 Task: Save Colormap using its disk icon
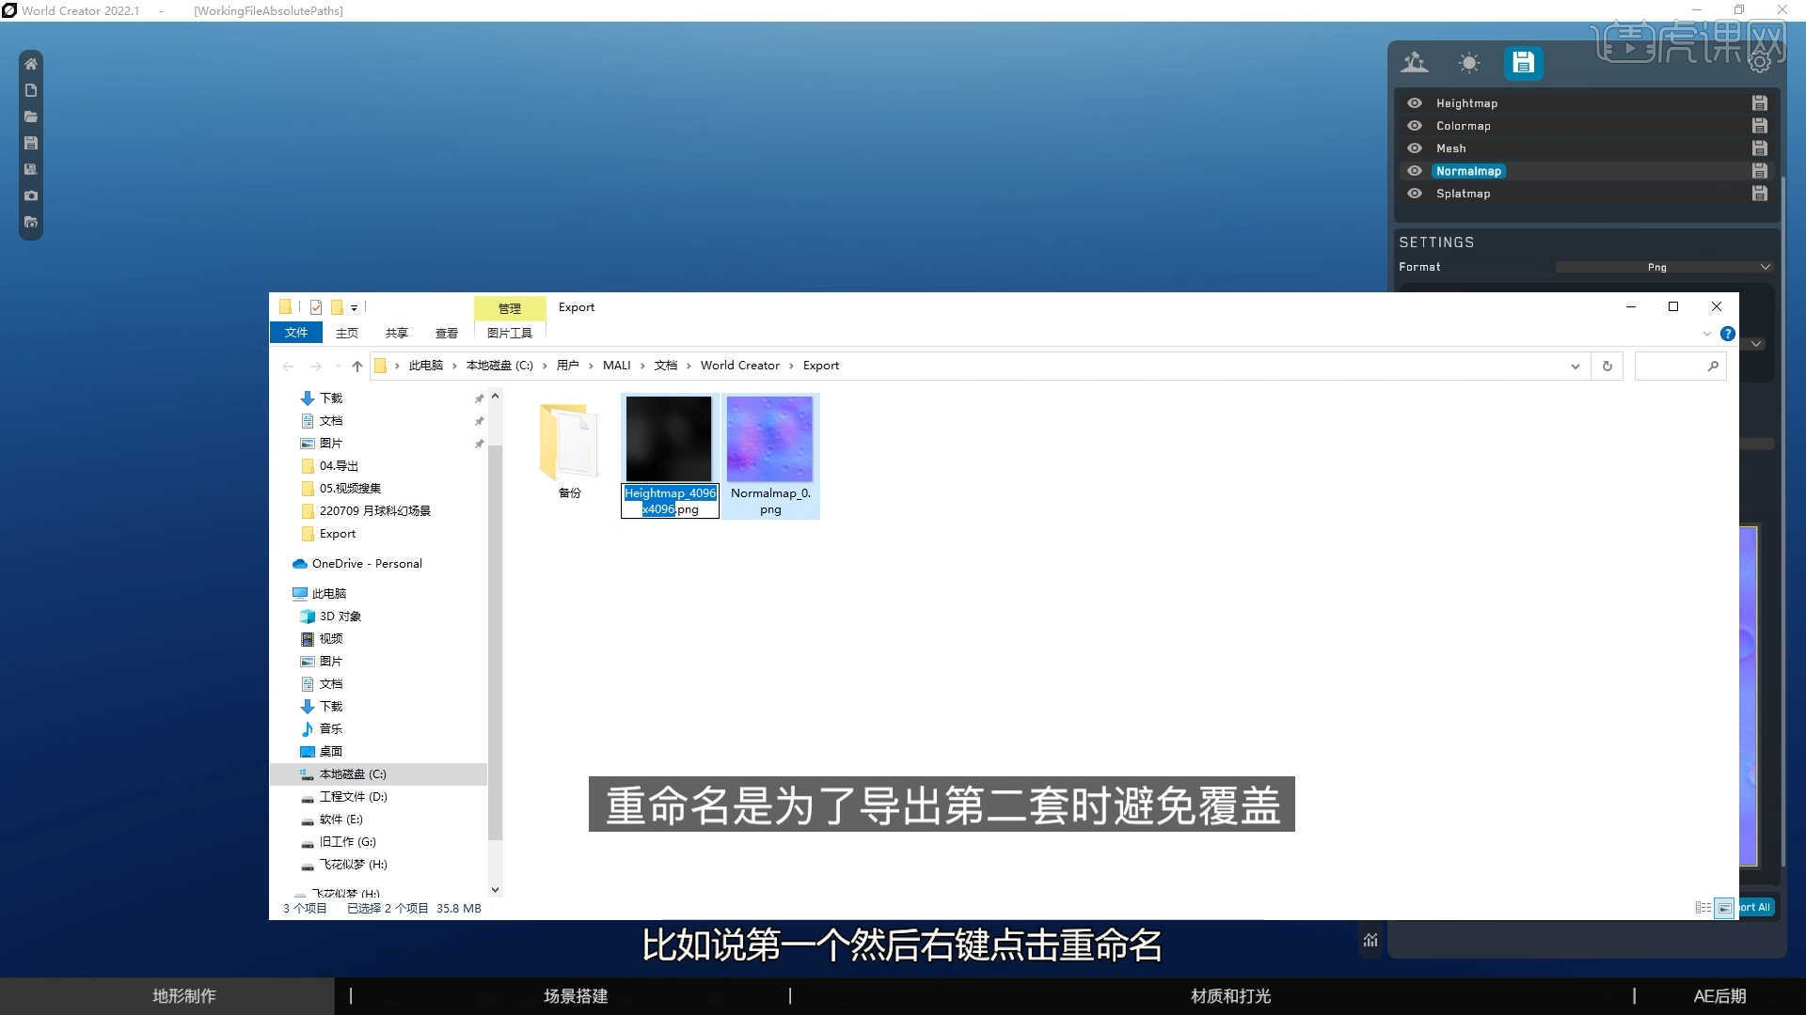pos(1760,126)
